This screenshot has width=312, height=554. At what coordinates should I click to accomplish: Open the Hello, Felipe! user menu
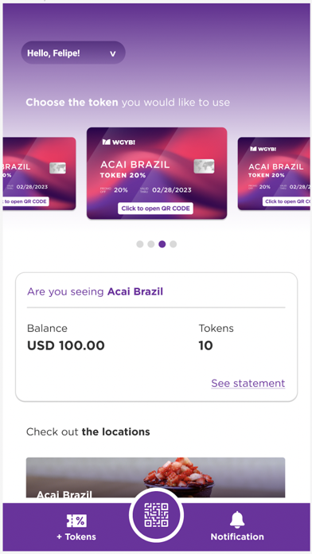73,53
